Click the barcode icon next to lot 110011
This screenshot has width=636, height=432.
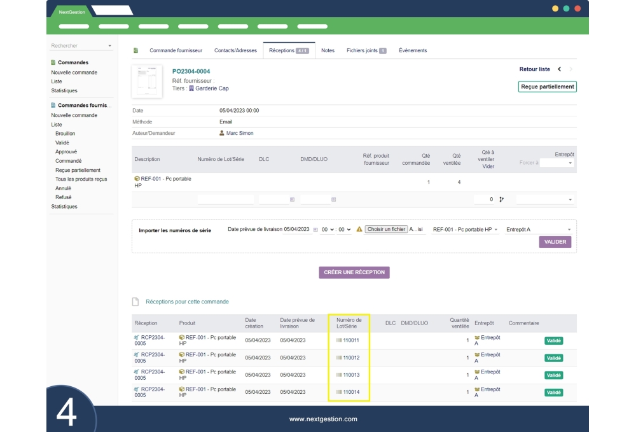pyautogui.click(x=339, y=340)
